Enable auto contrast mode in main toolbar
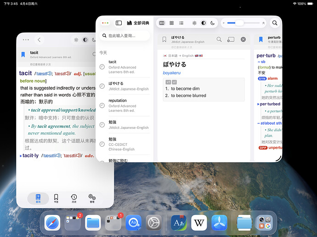Screen dimensions: 317x237 click(204, 23)
